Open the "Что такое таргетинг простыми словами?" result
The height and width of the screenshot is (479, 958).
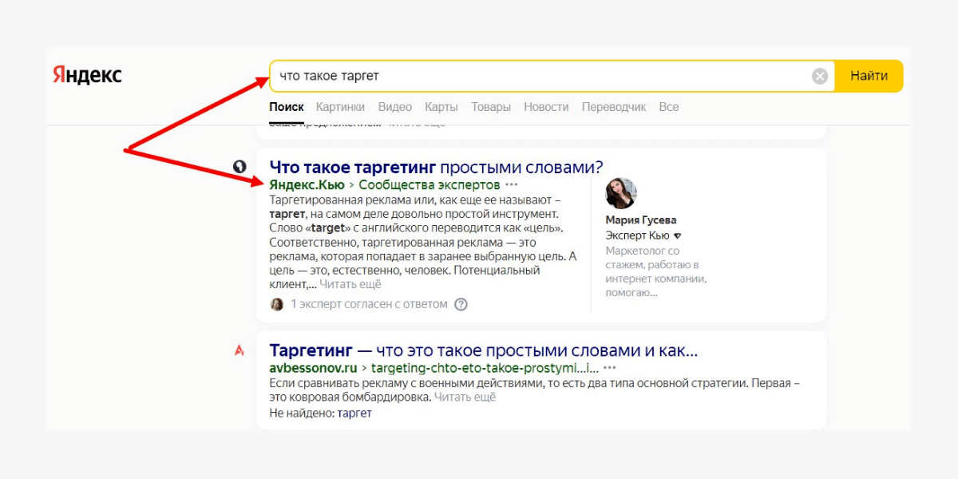pyautogui.click(x=436, y=167)
